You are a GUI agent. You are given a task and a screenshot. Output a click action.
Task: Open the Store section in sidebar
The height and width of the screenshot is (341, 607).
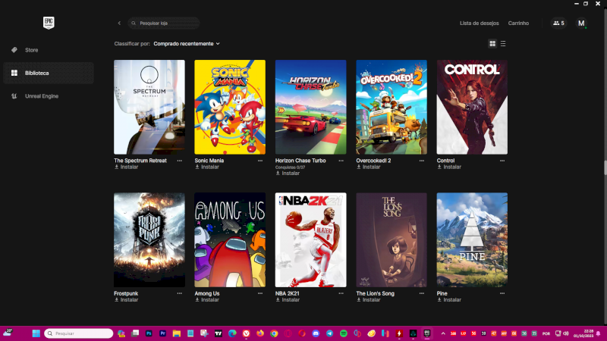click(31, 50)
